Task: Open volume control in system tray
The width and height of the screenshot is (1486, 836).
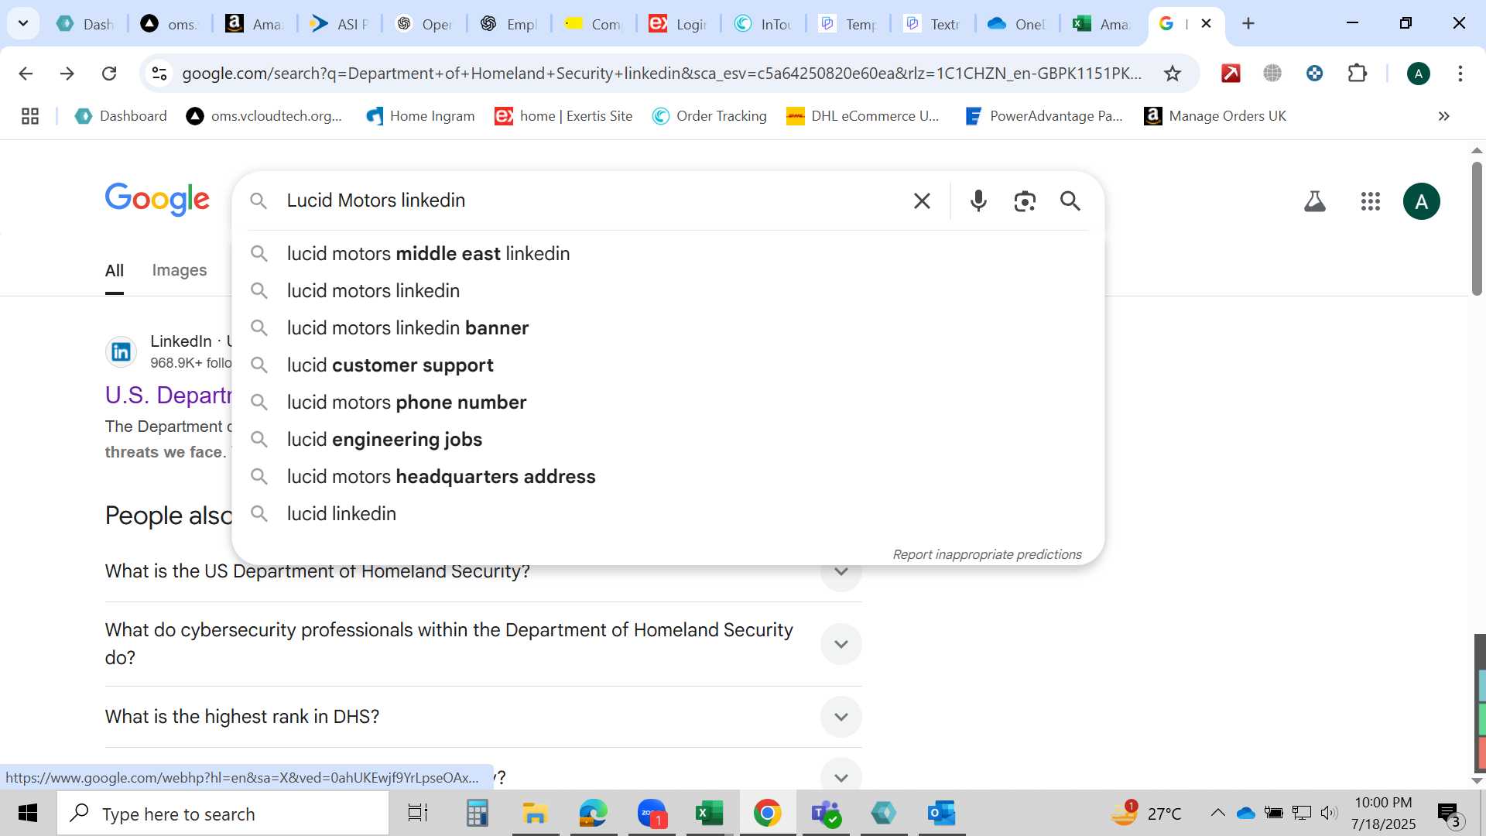Action: 1329,813
